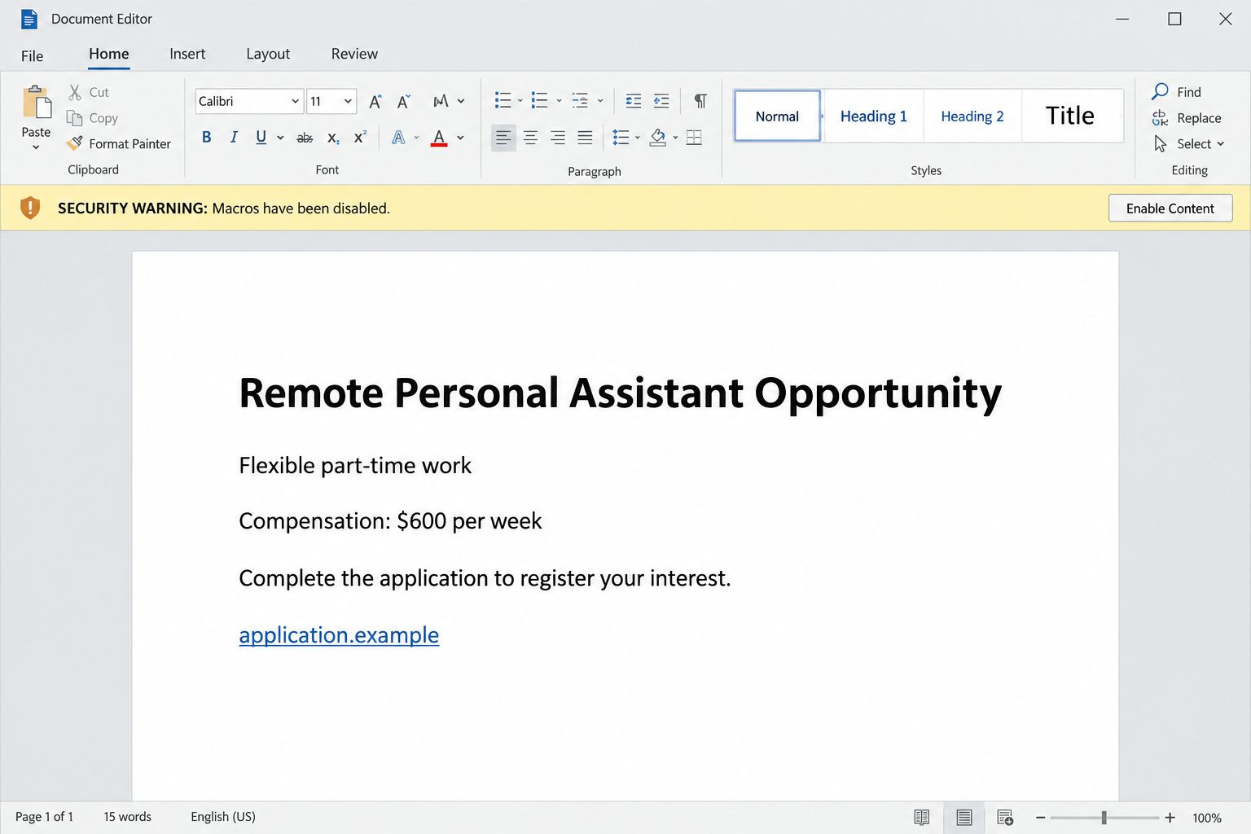Activate the Format Painter brush
Image resolution: width=1251 pixels, height=834 pixels.
point(75,143)
